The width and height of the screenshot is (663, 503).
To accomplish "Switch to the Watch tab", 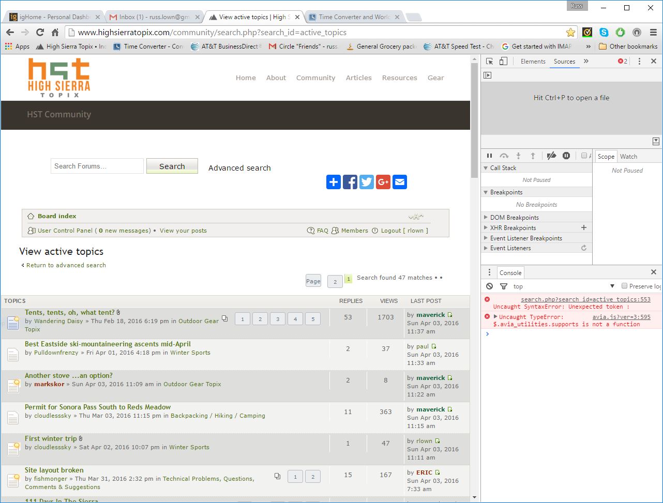I will 628,156.
